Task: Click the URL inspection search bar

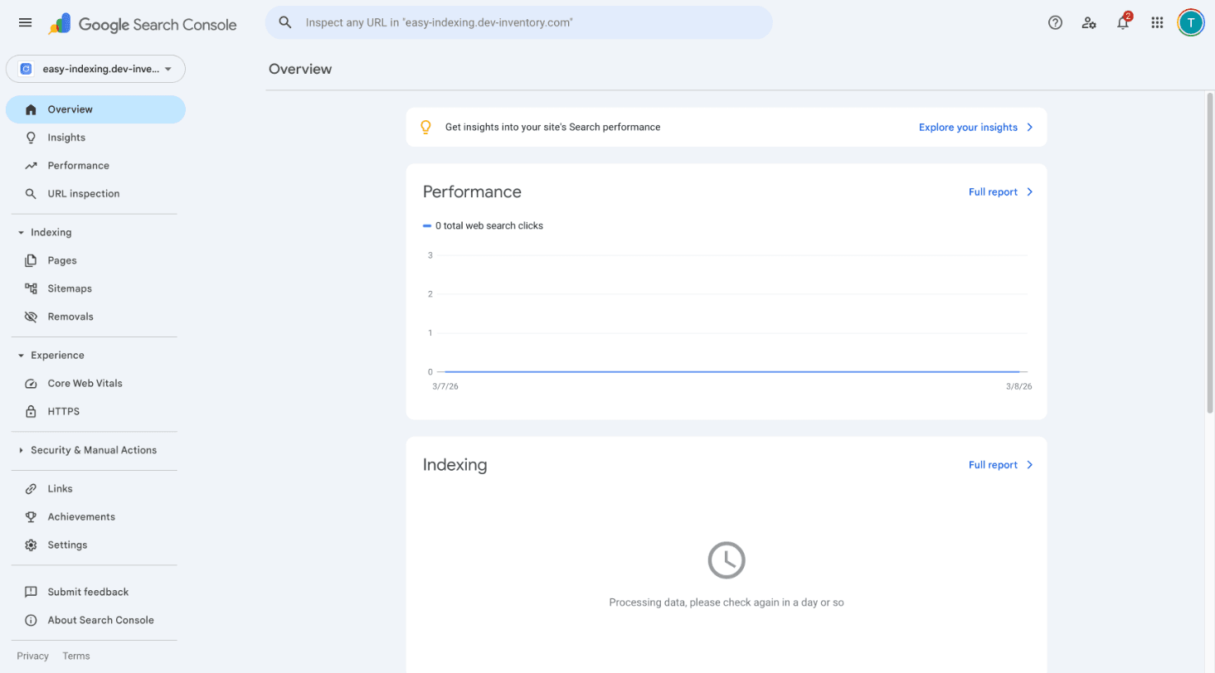Action: 518,22
